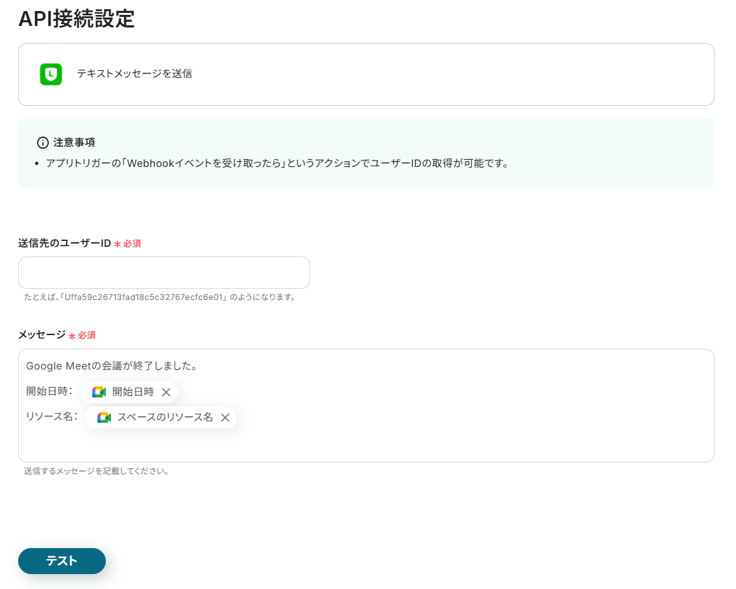The width and height of the screenshot is (736, 589).
Task: Select the 開始日時 chip label
Action: pyautogui.click(x=133, y=392)
